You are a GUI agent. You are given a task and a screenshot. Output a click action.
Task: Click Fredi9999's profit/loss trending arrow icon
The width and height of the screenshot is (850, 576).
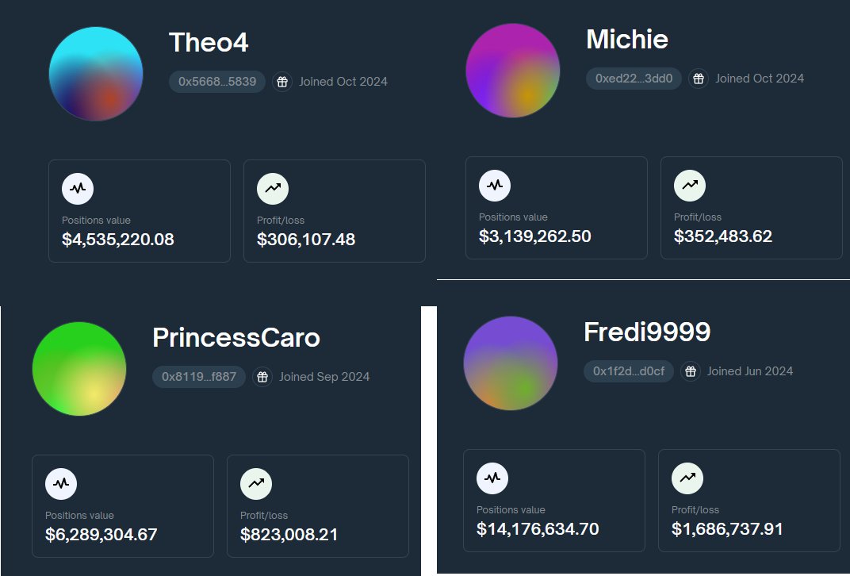coord(687,478)
